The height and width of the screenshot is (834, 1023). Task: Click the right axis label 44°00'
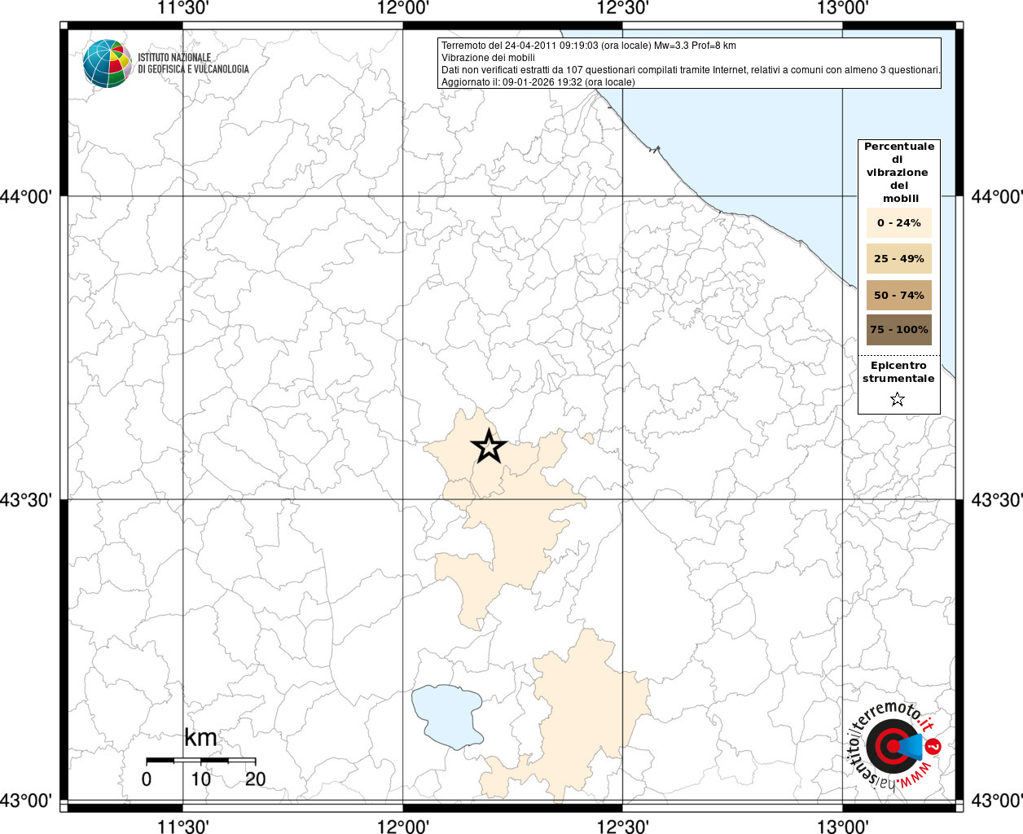[x=997, y=196]
